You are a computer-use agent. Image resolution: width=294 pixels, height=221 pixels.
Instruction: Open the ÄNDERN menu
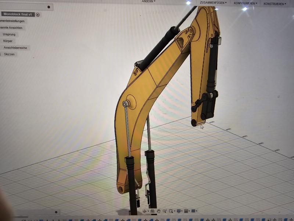click(x=148, y=1)
